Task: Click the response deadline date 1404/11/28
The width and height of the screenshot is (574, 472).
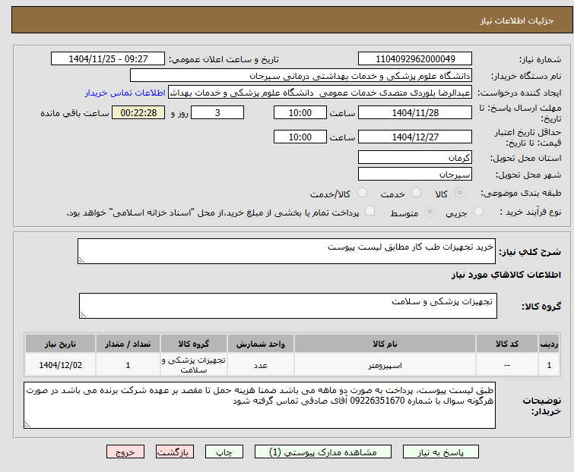Action: click(x=415, y=112)
